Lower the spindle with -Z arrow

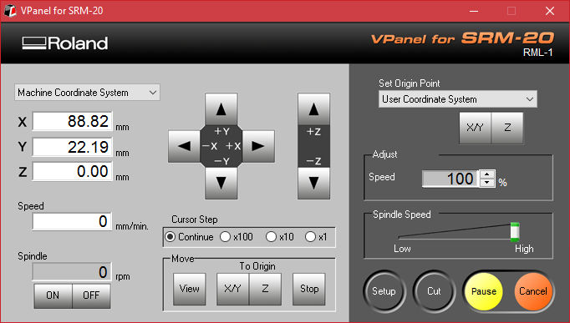pos(313,183)
